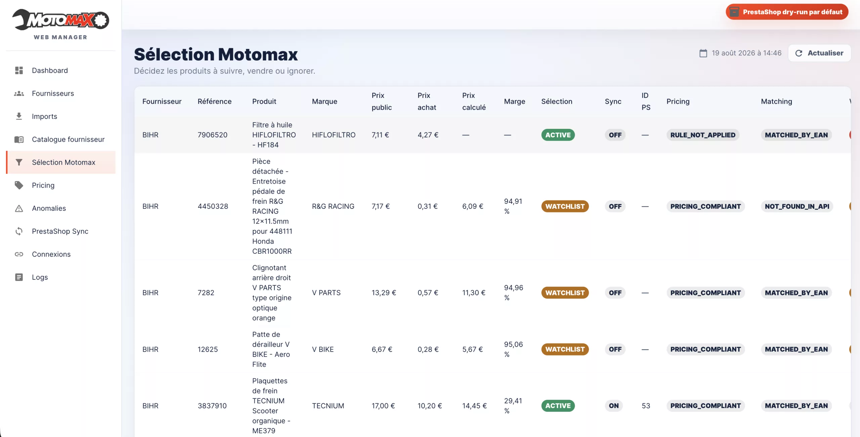Click the Logs document icon
The width and height of the screenshot is (860, 437).
(19, 277)
